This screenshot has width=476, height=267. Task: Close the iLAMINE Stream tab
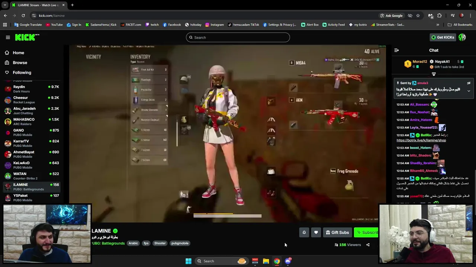[x=63, y=5]
